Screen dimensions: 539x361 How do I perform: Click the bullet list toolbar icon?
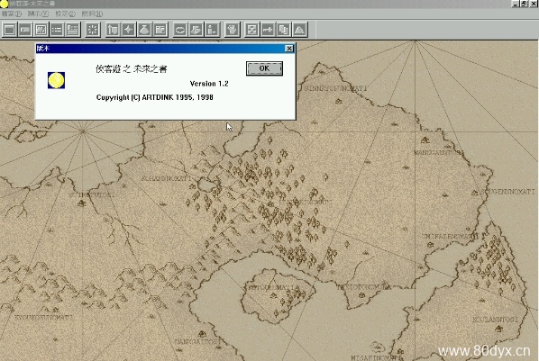tap(57, 30)
